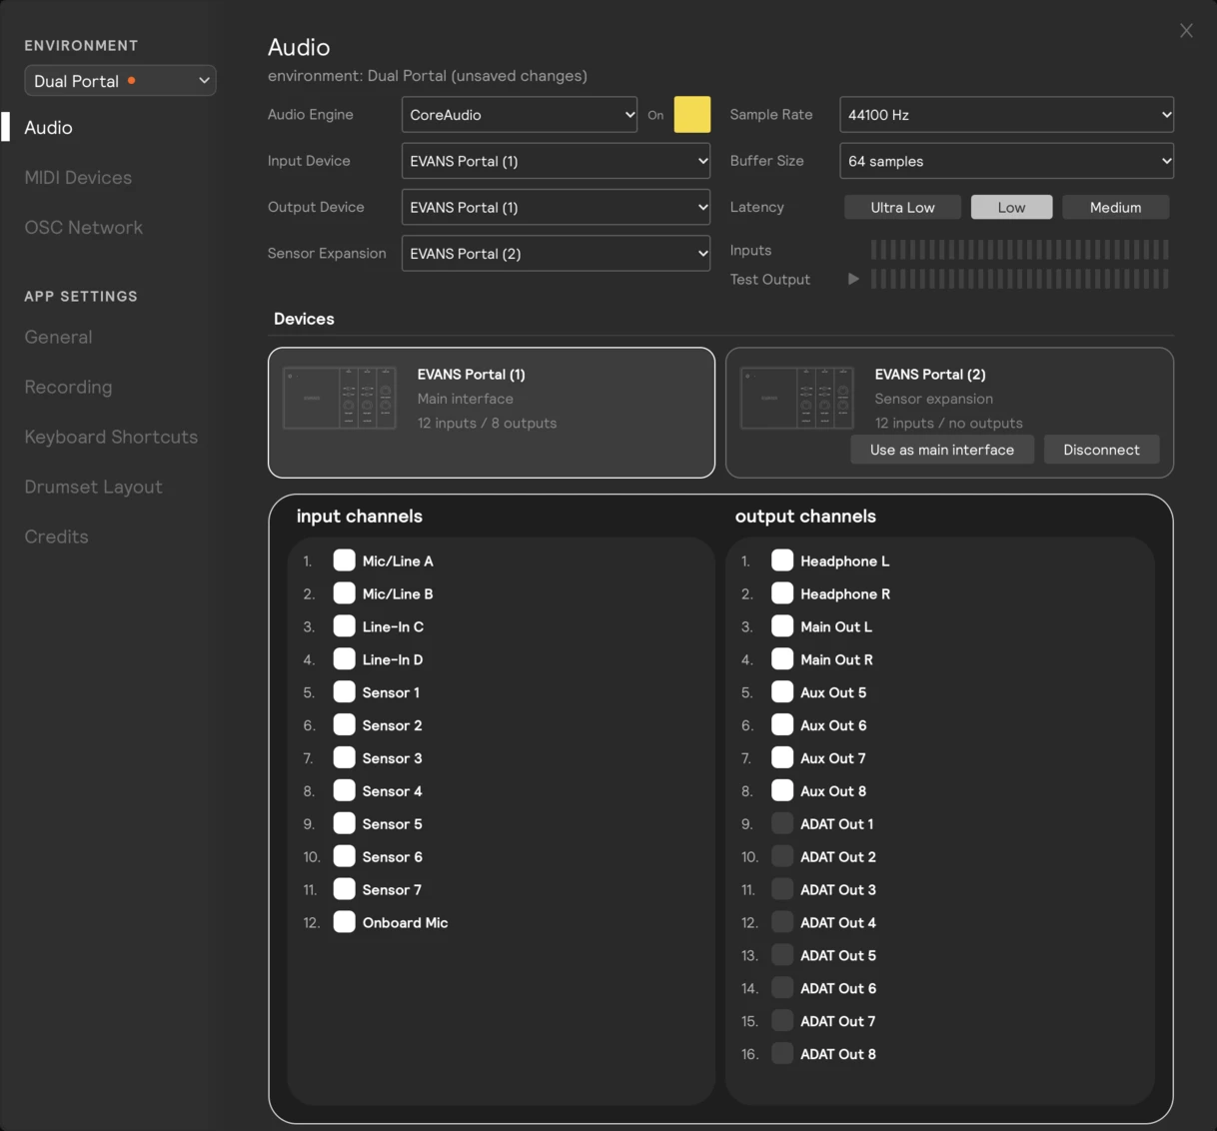Open the Output Device dropdown

click(556, 207)
